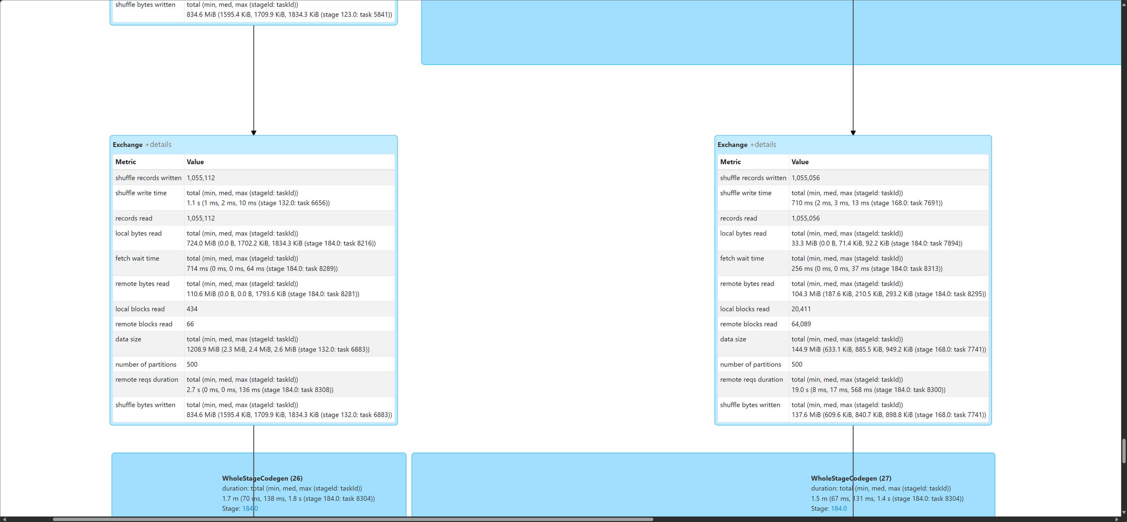Expand +details on the left Exchange node
This screenshot has width=1127, height=522.
[158, 144]
